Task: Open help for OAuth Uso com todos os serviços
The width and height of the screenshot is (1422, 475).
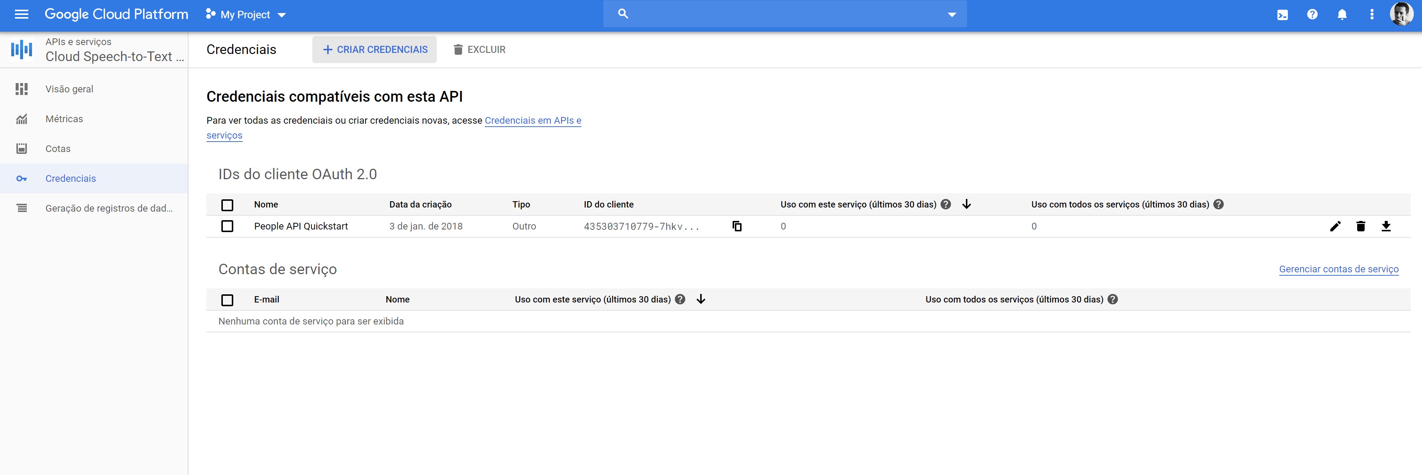Action: [x=1219, y=204]
